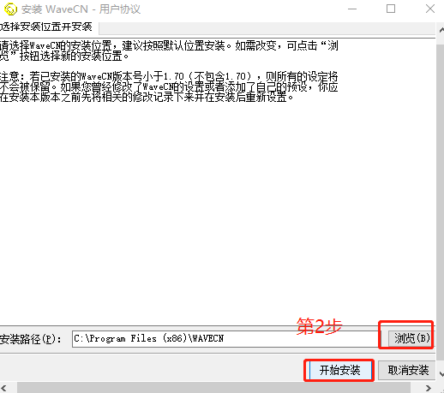
Task: Click the paragraph starting 请选择WaveCN的安装位置
Action: point(169,51)
